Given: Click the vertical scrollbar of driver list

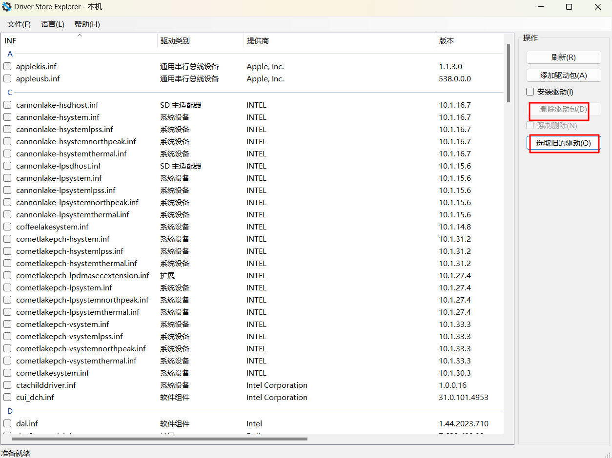Looking at the screenshot, I should tap(508, 73).
